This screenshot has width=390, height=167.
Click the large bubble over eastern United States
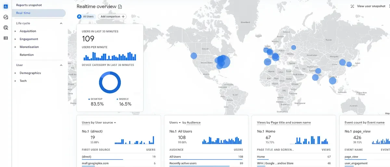[x=224, y=61]
